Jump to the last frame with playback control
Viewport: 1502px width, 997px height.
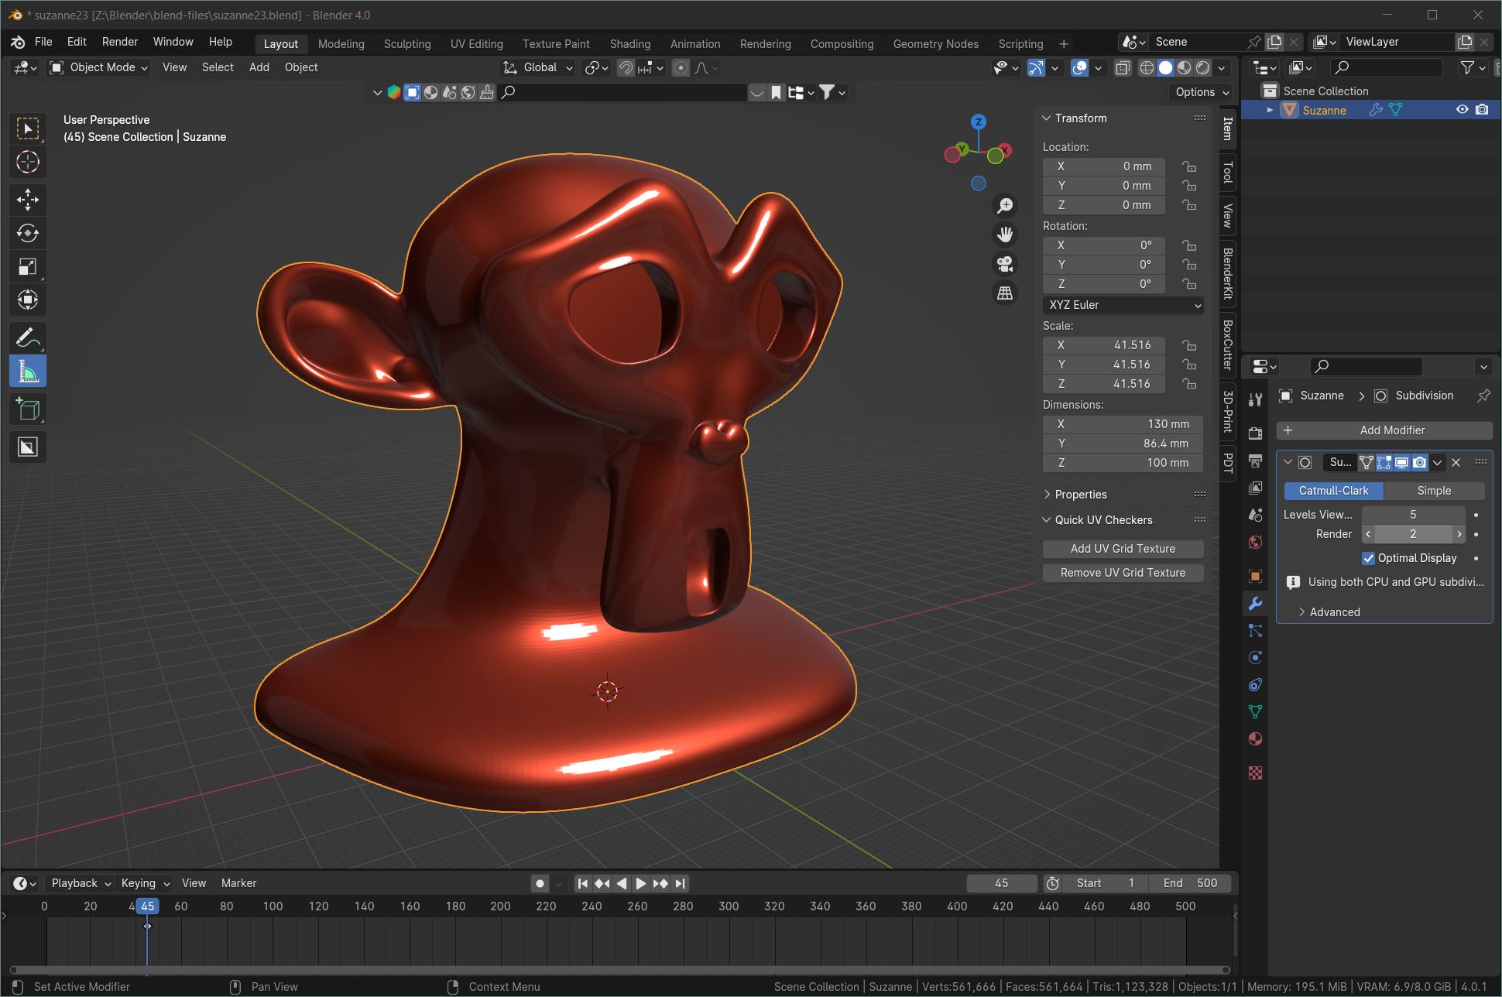[x=679, y=882]
